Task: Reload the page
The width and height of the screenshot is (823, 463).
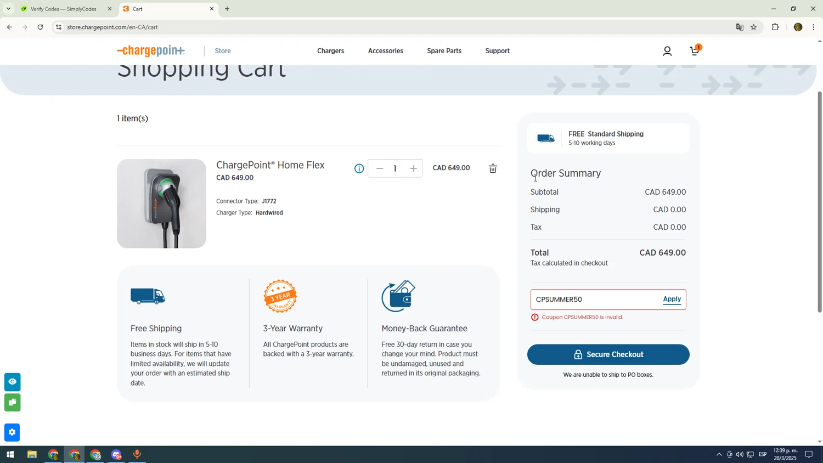Action: [40, 27]
